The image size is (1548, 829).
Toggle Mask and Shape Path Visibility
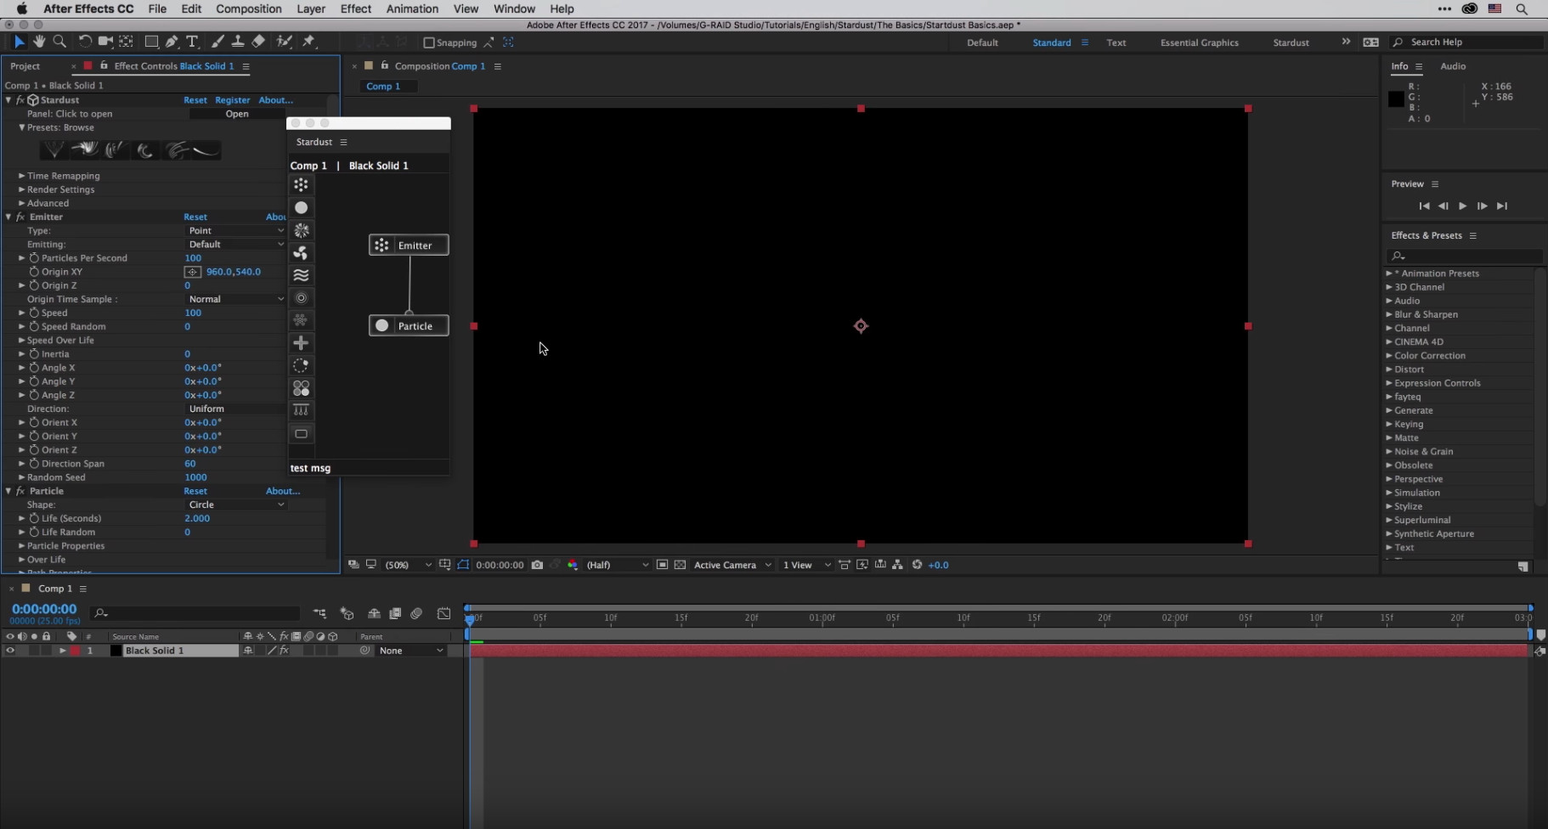[x=463, y=565]
